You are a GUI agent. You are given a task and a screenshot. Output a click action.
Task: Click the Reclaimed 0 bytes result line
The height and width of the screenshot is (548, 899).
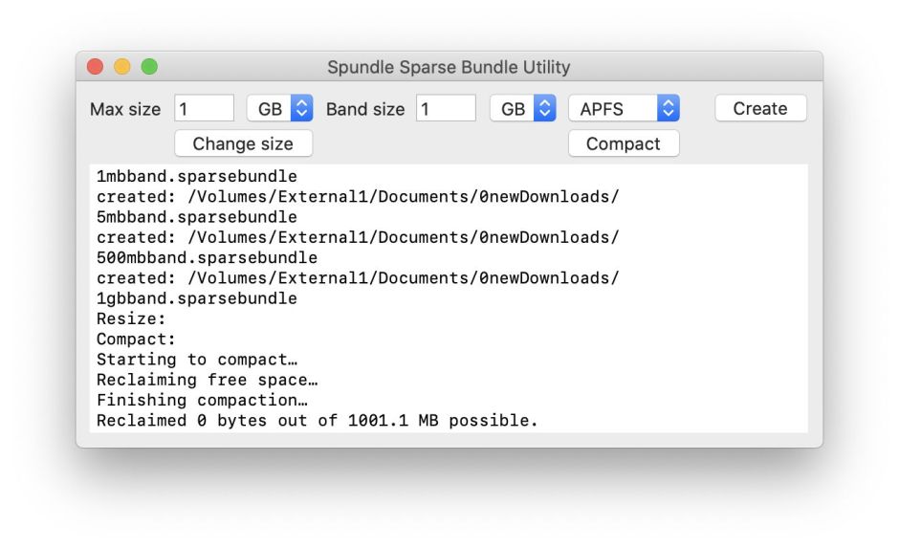click(x=318, y=420)
